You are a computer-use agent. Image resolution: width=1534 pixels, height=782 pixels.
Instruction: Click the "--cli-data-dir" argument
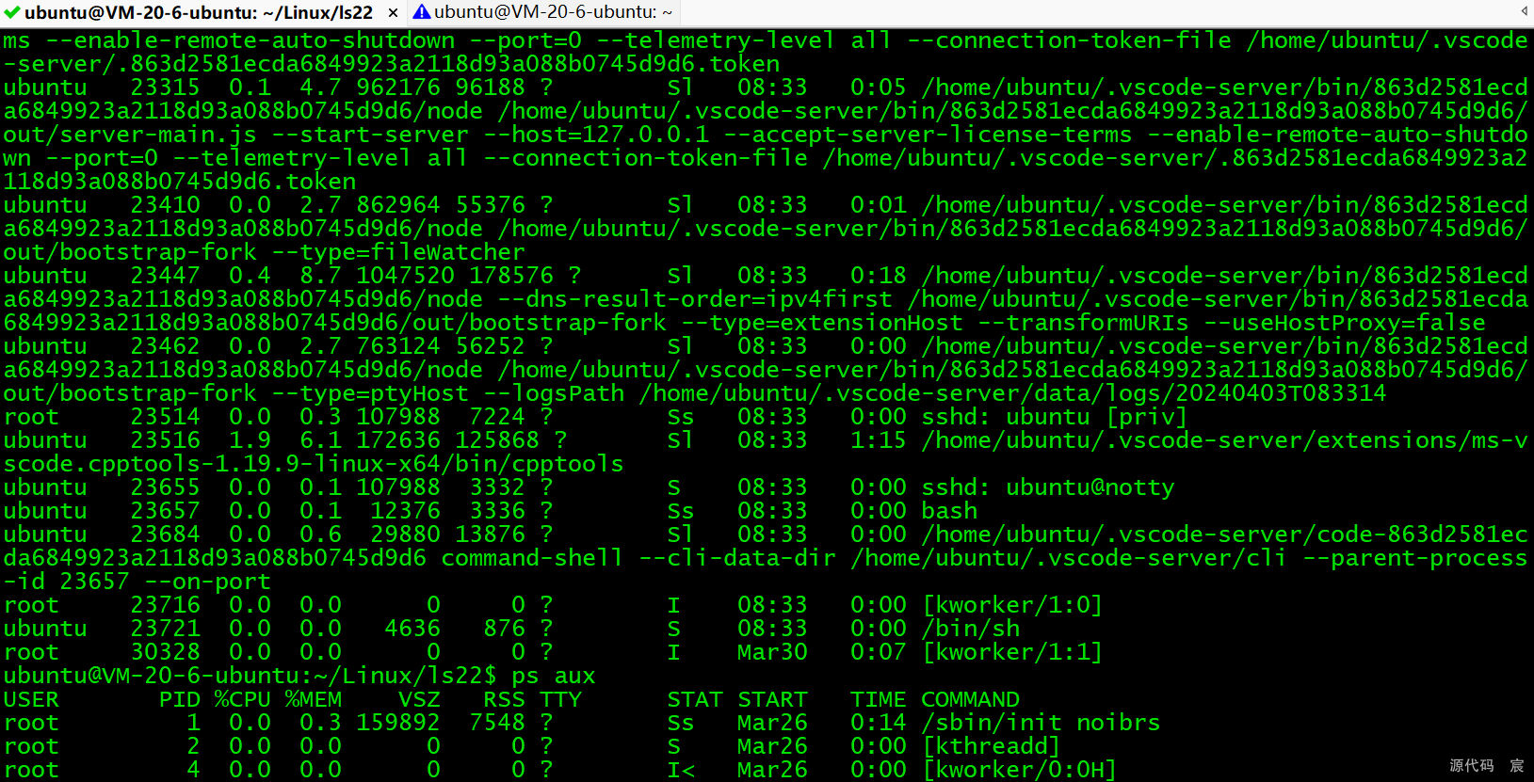click(737, 558)
